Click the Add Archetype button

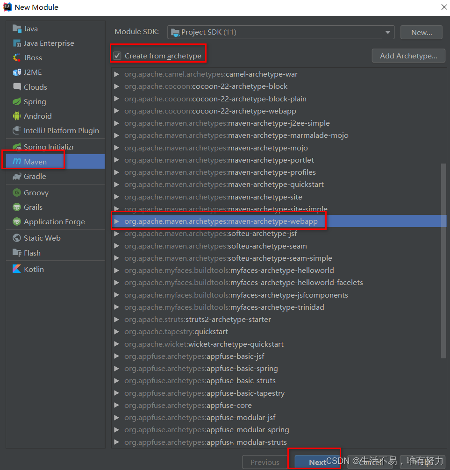(408, 55)
